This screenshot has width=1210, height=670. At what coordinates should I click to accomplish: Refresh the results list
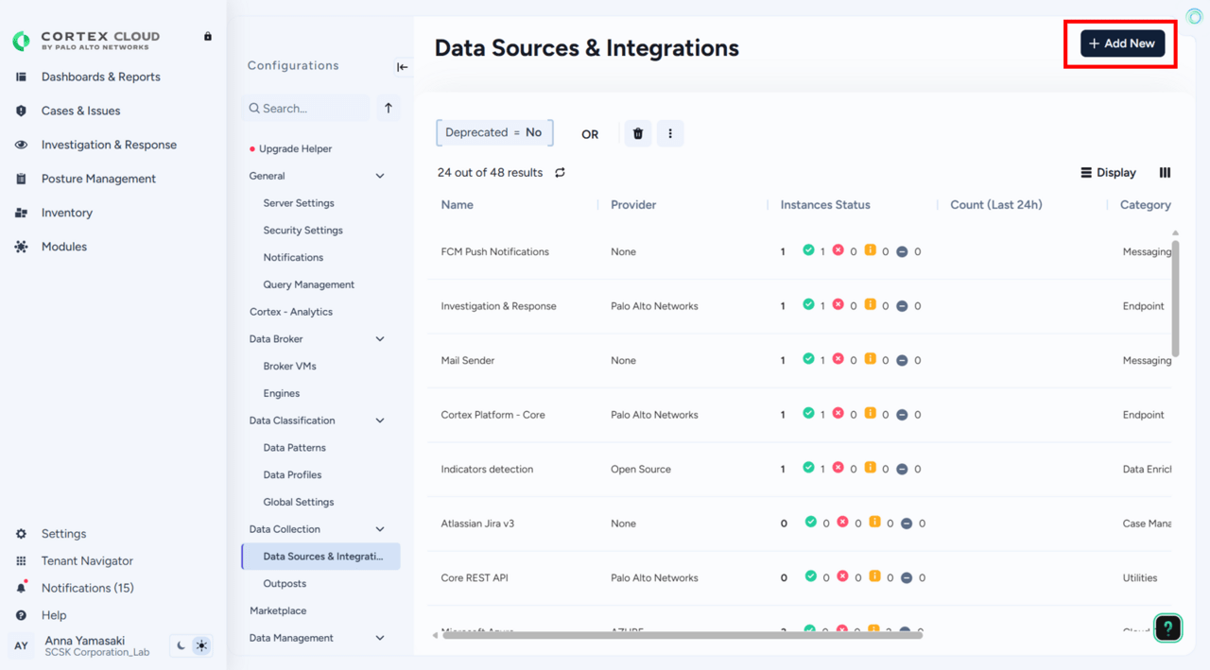click(x=560, y=173)
